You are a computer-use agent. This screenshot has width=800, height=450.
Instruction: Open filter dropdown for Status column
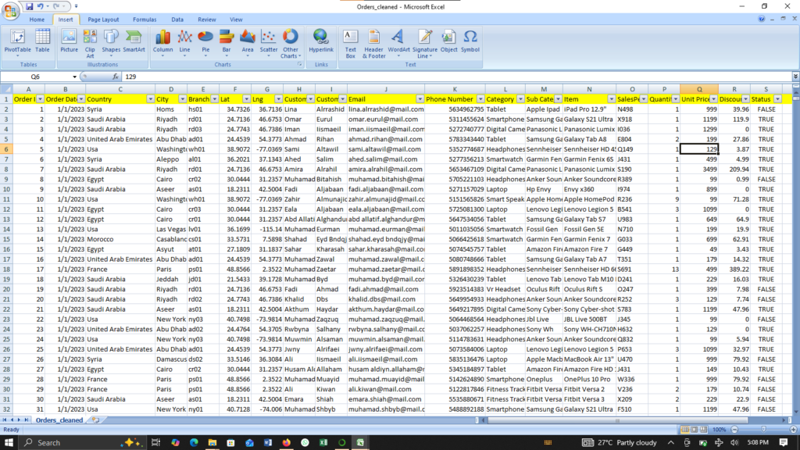point(777,99)
